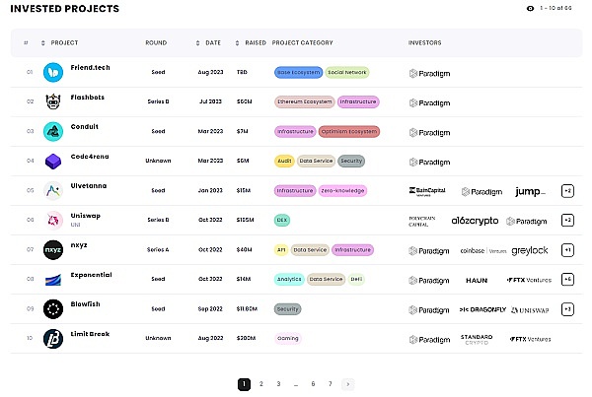Click the Limit Break logo icon
Screen dimensions: 592x397
pos(53,339)
